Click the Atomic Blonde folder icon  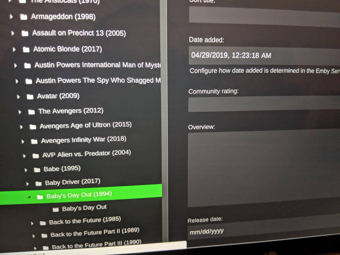point(26,50)
